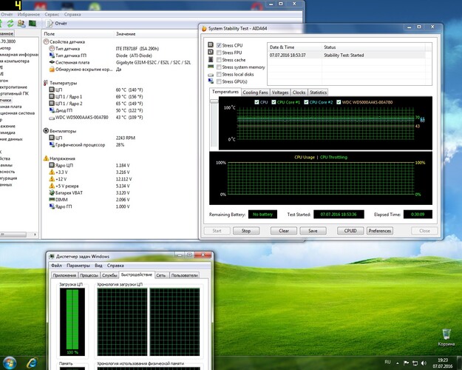Click the AIDA64 tree horizontal scrollbar
Screen dimensions: 462x370
(x=18, y=235)
